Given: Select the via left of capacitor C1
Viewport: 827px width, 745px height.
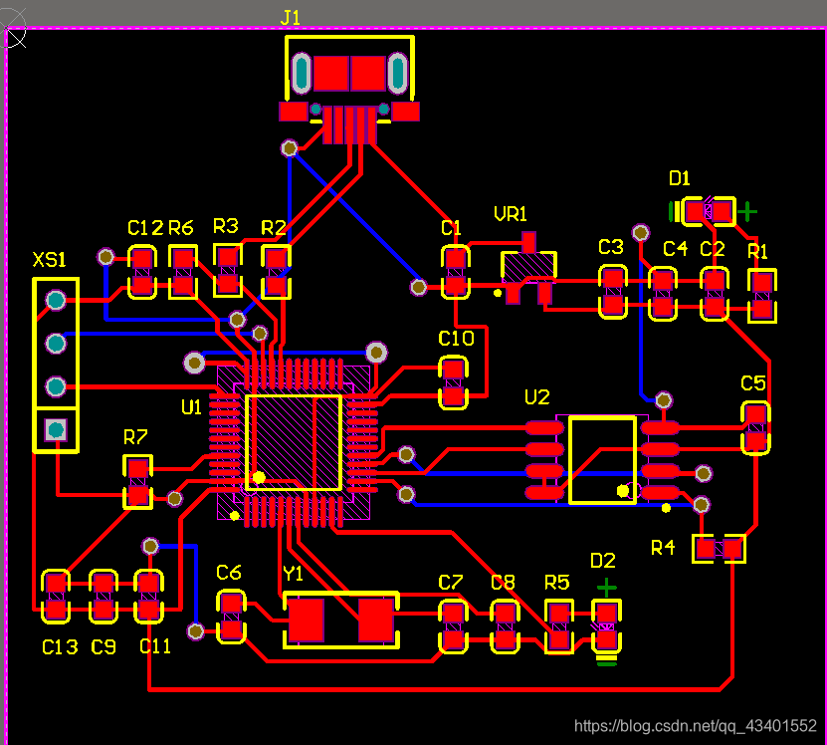Looking at the screenshot, I should (x=418, y=287).
